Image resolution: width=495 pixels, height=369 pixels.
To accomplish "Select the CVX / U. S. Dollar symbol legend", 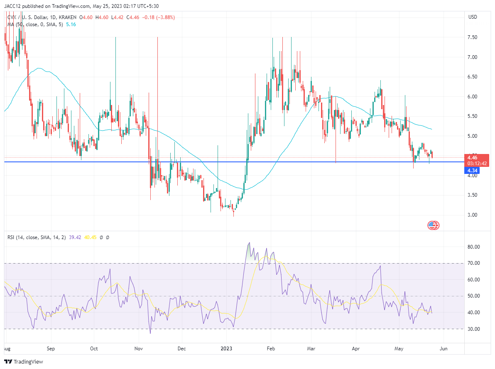I will pos(42,17).
